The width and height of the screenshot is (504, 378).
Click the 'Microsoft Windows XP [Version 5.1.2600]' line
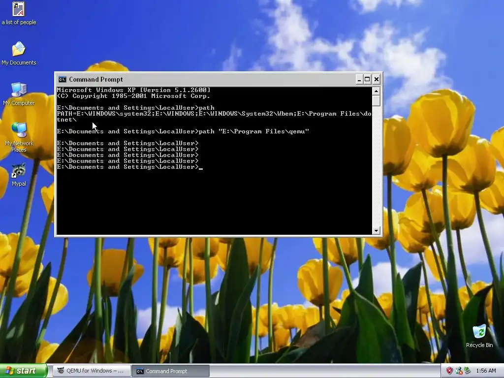tap(134, 90)
